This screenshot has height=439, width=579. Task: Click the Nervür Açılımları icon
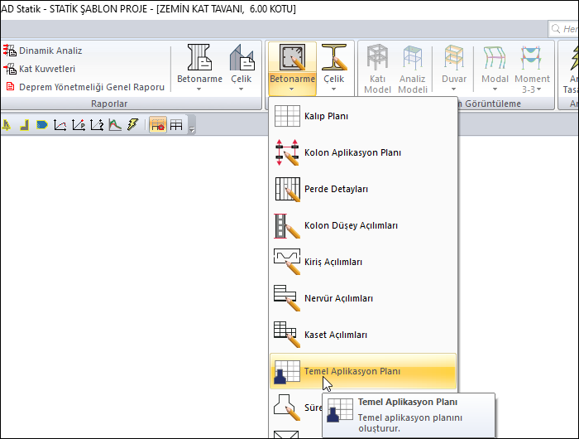286,298
